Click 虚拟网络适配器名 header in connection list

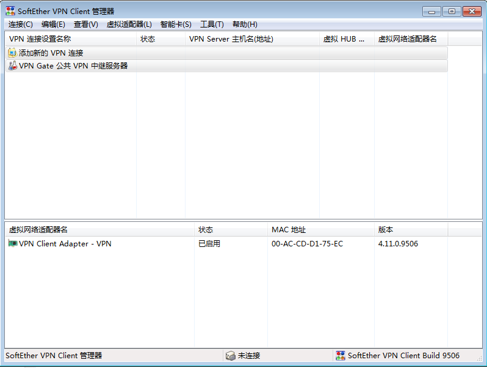click(x=411, y=39)
